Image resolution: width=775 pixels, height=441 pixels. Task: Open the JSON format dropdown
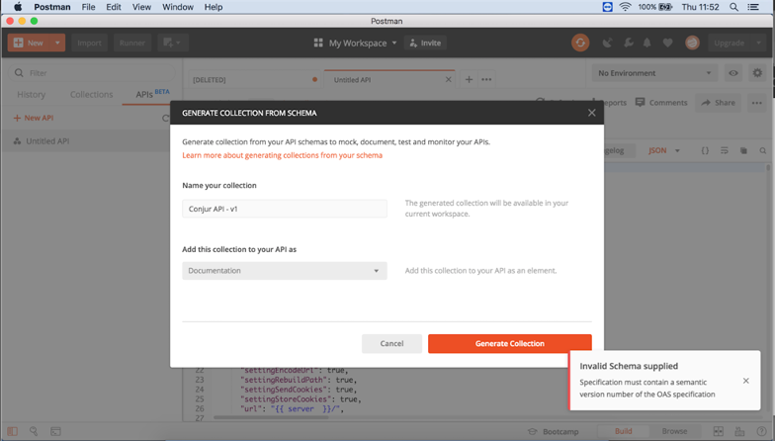(663, 150)
